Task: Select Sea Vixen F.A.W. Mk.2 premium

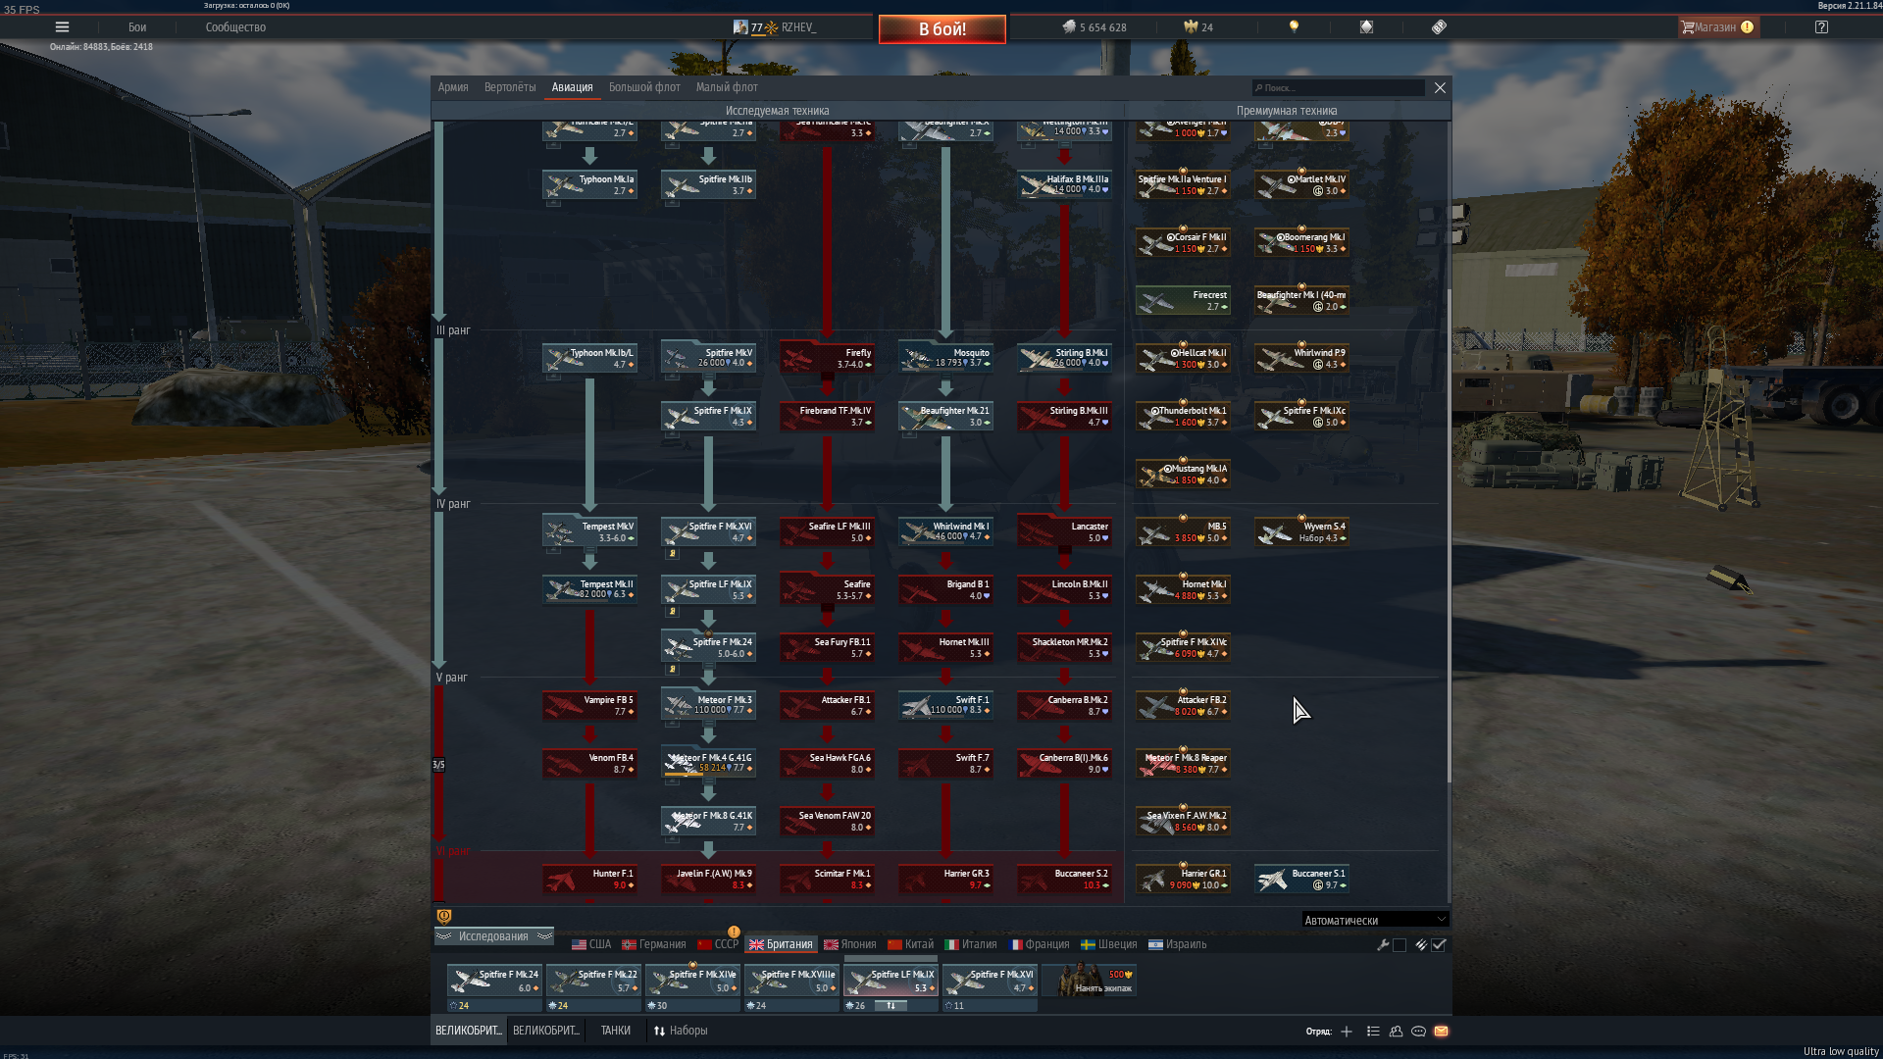Action: tap(1183, 822)
